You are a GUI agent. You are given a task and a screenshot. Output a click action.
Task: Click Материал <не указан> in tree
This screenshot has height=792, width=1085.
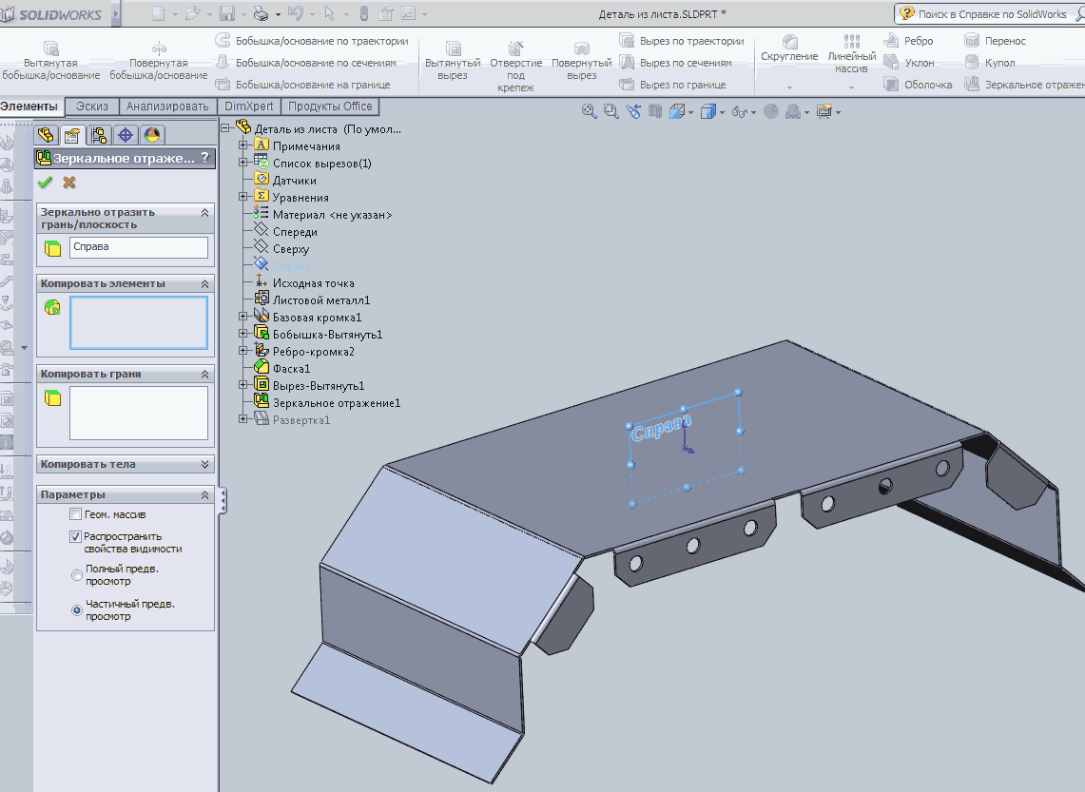coord(323,215)
